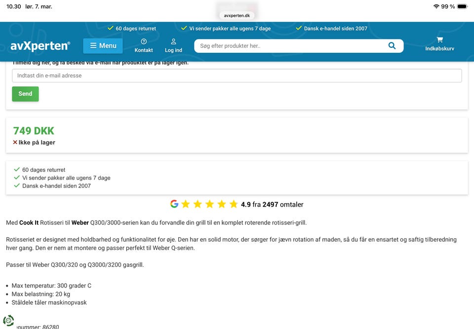The height and width of the screenshot is (329, 474).
Task: Click the 749 DKK price
Action: tap(34, 131)
